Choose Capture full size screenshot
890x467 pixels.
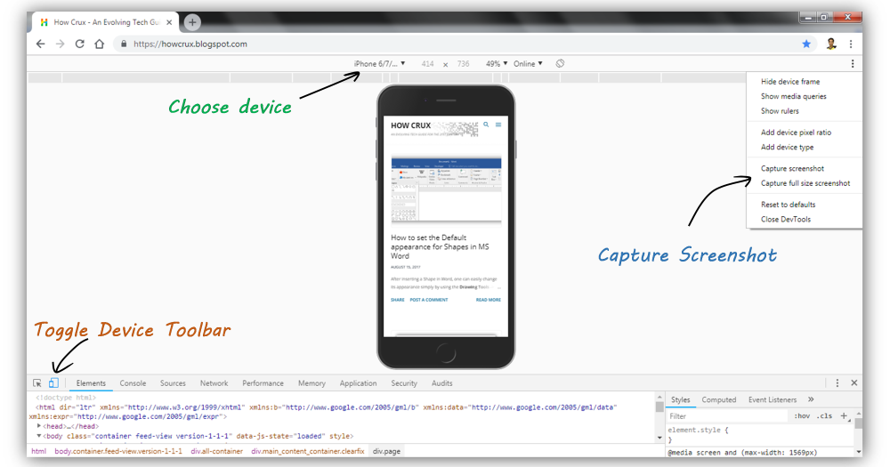805,183
